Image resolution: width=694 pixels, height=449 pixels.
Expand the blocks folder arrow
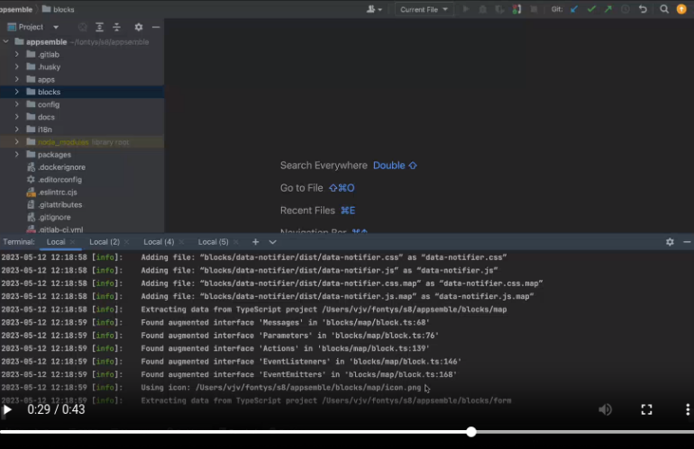tap(17, 92)
